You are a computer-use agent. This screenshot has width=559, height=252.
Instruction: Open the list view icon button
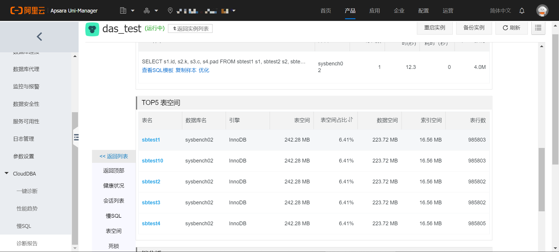538,28
